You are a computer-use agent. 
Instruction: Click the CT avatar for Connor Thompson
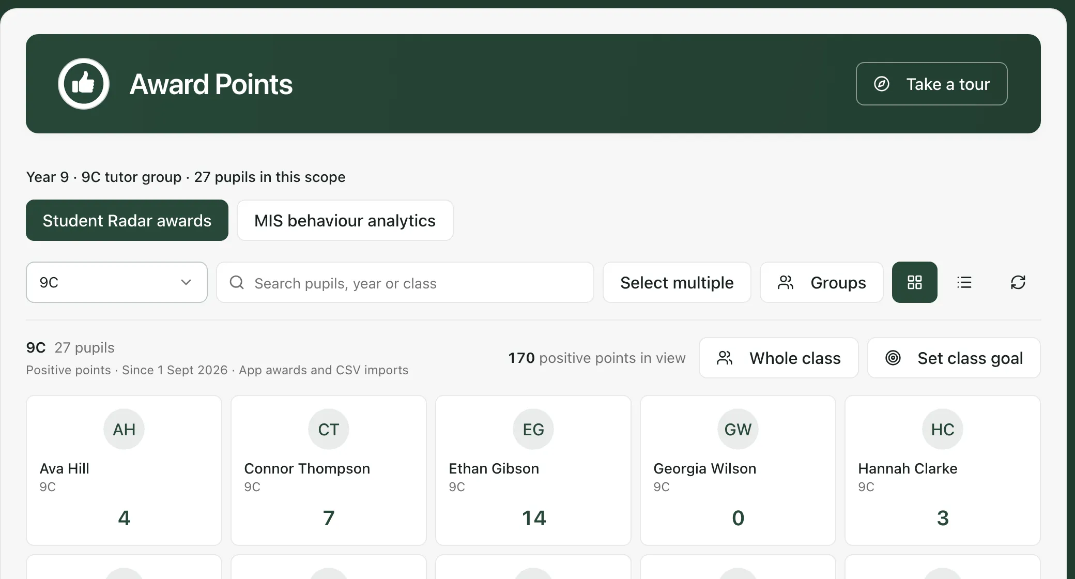click(329, 429)
